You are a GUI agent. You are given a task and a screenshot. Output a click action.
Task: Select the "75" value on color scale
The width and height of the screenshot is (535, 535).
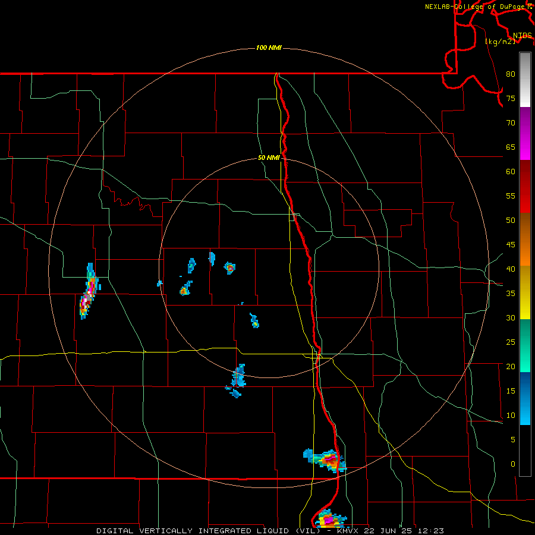pyautogui.click(x=511, y=99)
